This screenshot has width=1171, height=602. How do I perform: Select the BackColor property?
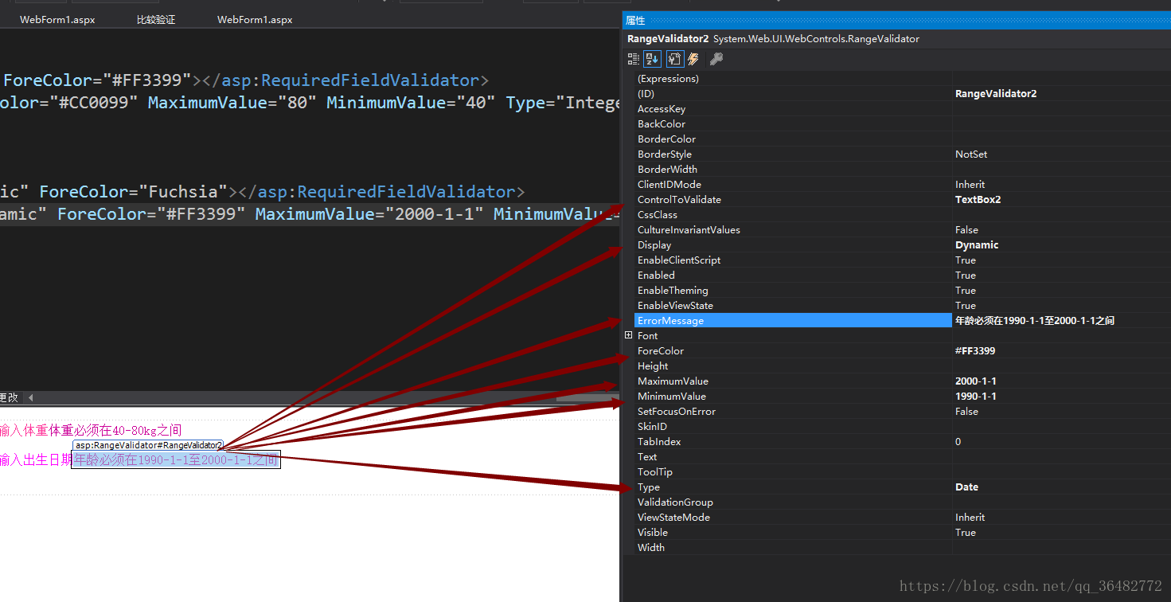coord(662,124)
